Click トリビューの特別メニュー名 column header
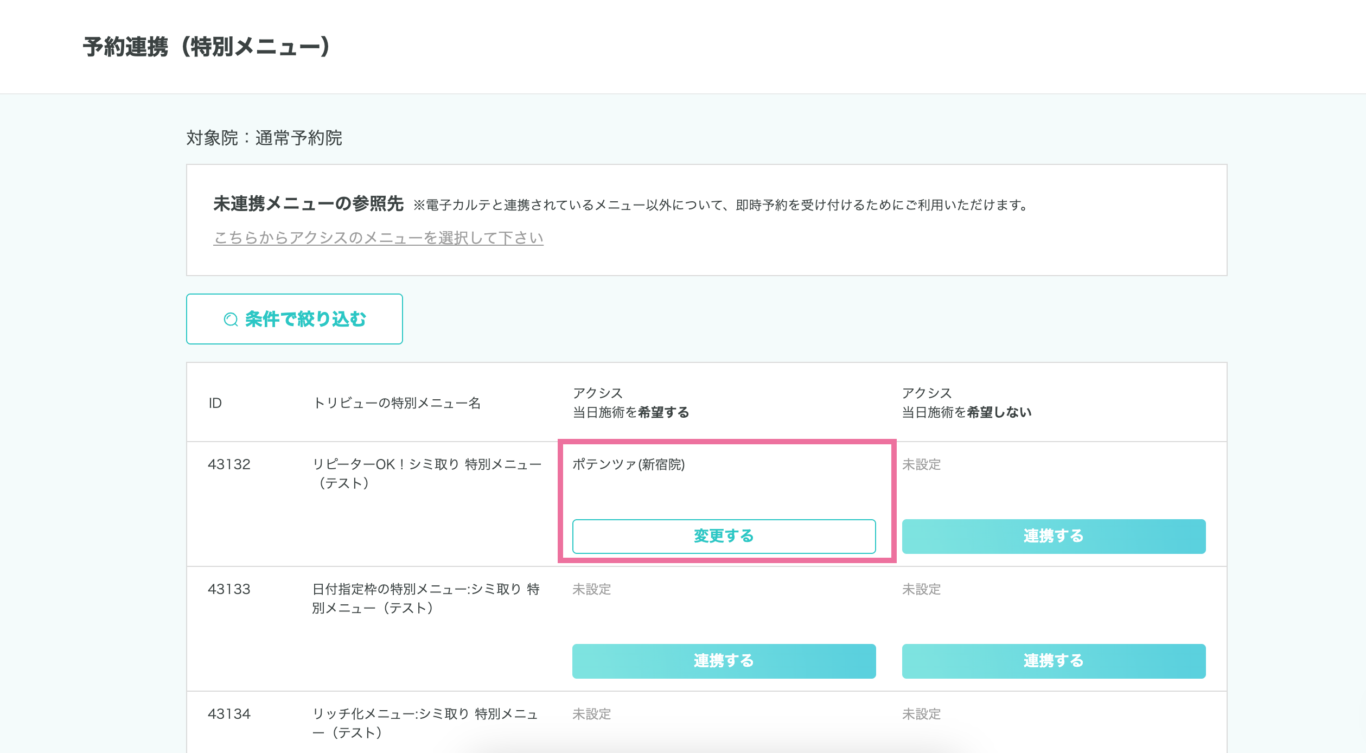Image resolution: width=1366 pixels, height=753 pixels. point(397,403)
